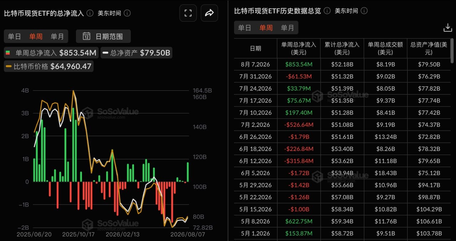Click the -$1.79B net inflow cell
456x241 pixels.
click(x=299, y=137)
